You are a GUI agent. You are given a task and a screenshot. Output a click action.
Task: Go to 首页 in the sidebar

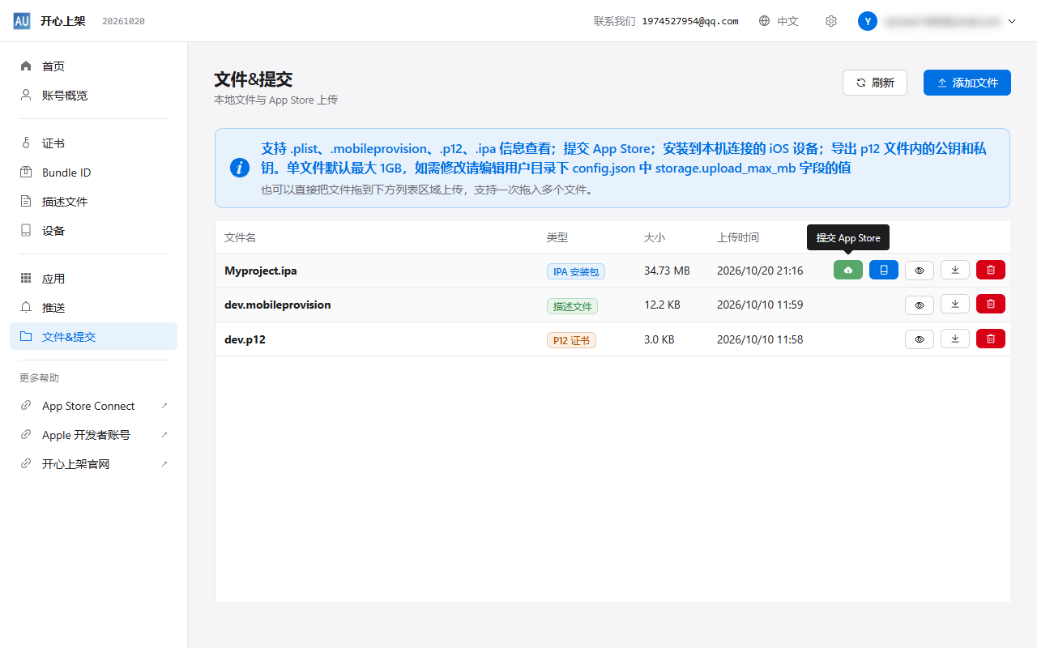pos(93,66)
